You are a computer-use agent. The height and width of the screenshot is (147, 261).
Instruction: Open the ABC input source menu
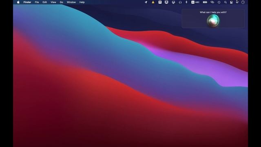[195, 2]
